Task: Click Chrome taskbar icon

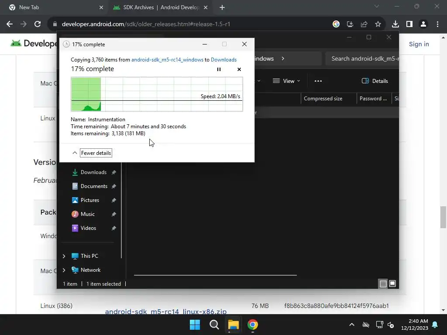Action: pyautogui.click(x=252, y=325)
